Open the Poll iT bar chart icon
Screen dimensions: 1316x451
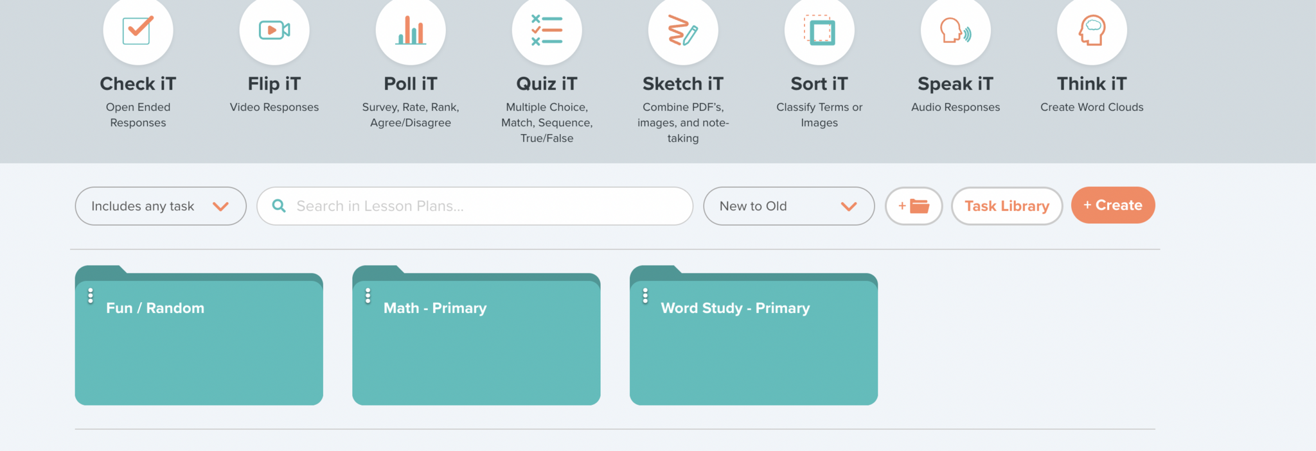[411, 30]
